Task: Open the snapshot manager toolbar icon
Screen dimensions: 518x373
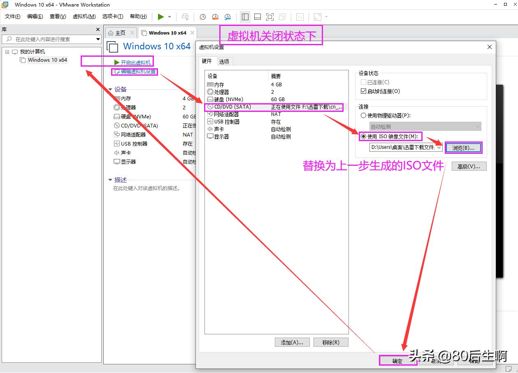Action: coord(227,17)
